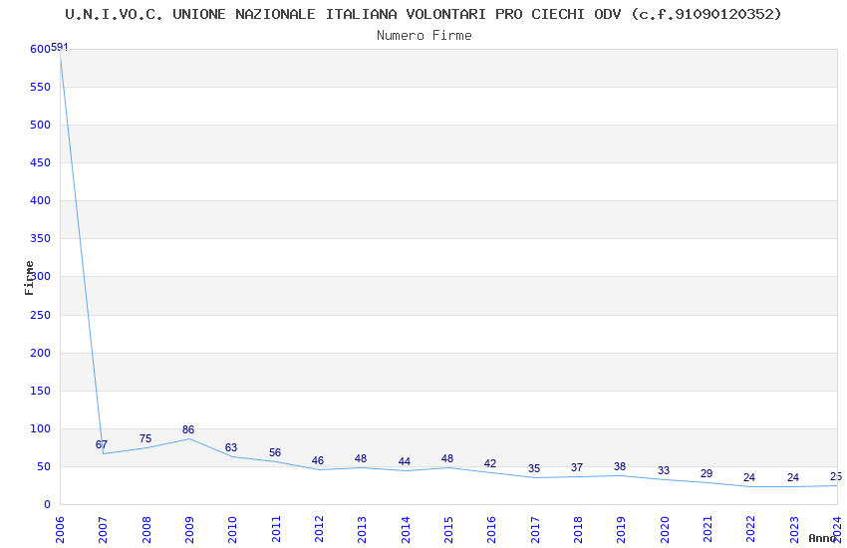Select the 67 data point label
This screenshot has width=847, height=548.
(102, 444)
